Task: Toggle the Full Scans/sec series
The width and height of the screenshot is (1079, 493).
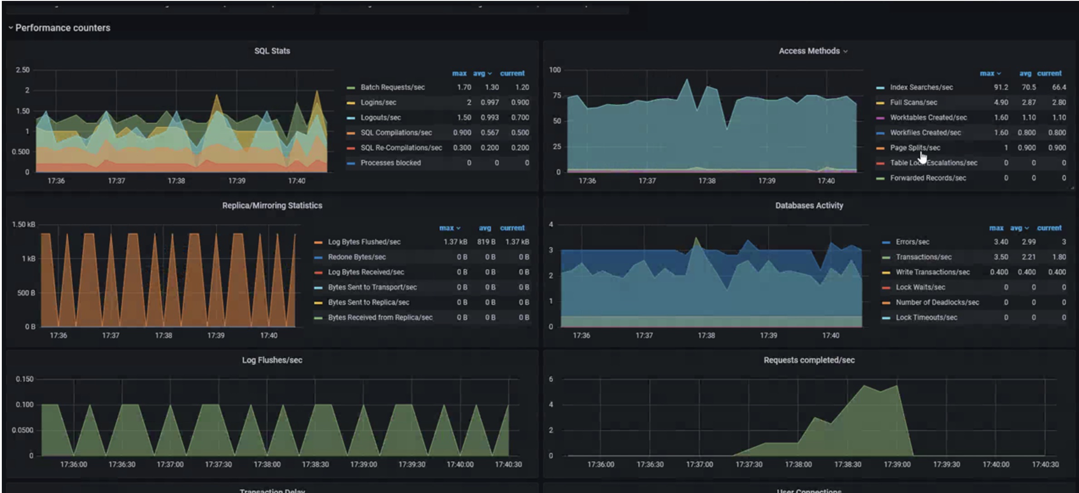Action: (913, 102)
